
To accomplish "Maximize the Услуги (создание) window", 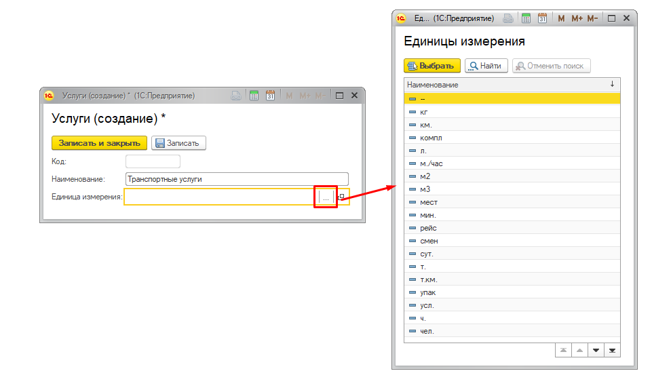I will [339, 96].
